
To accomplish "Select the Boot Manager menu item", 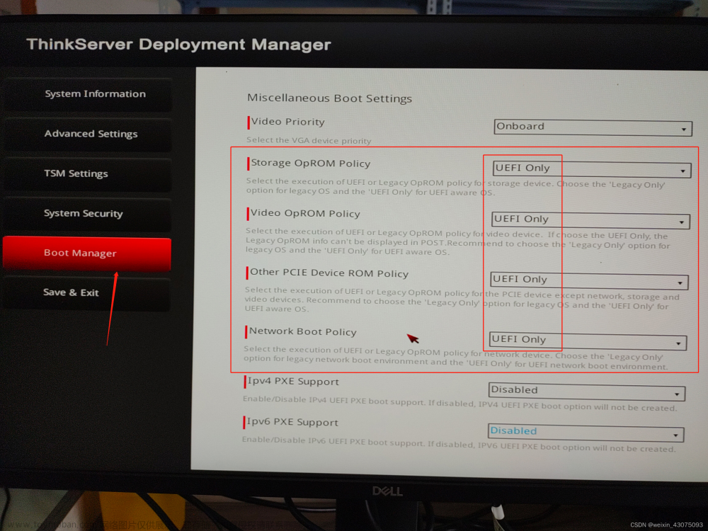I will (87, 253).
